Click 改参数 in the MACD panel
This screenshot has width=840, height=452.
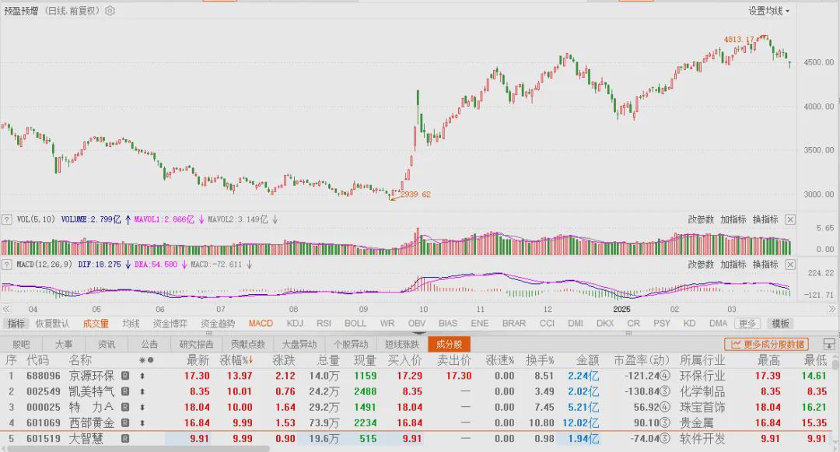coord(701,265)
